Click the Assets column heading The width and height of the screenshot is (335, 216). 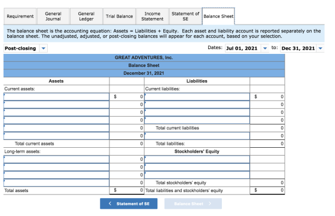coord(56,81)
